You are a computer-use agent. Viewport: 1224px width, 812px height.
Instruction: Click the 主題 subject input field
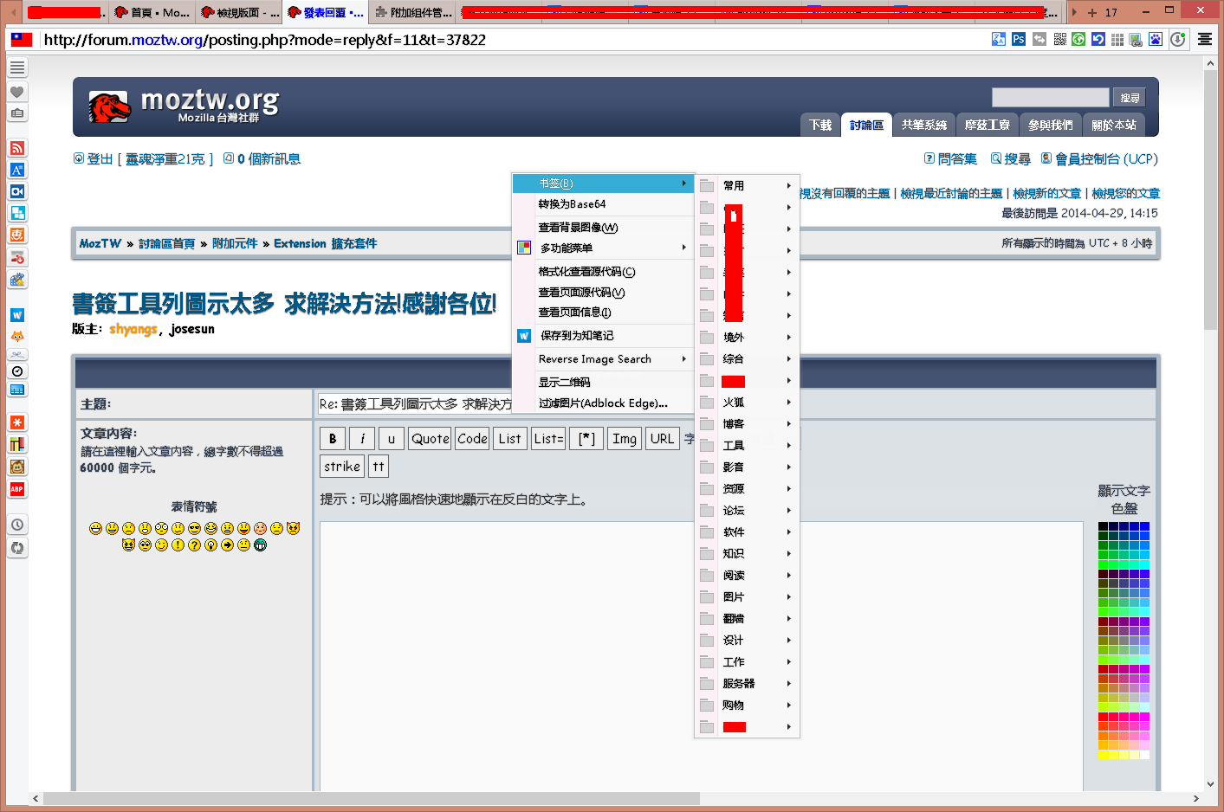click(x=416, y=404)
